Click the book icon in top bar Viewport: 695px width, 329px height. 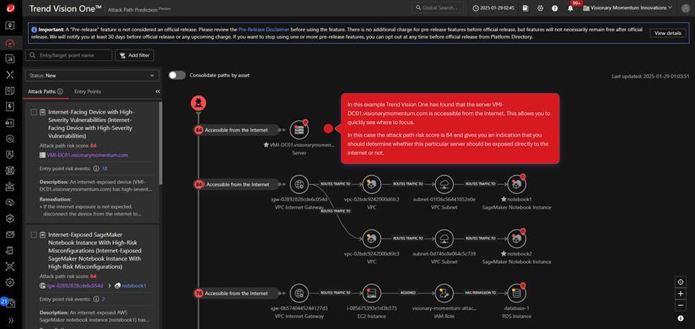coord(526,8)
